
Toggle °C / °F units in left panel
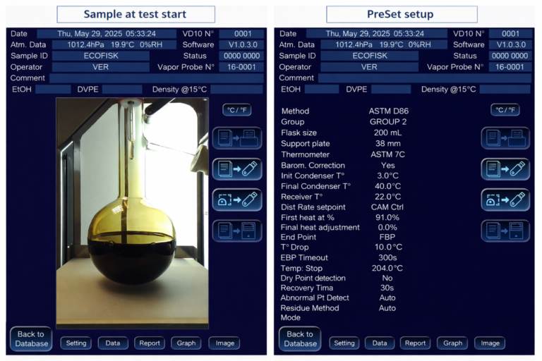236,110
